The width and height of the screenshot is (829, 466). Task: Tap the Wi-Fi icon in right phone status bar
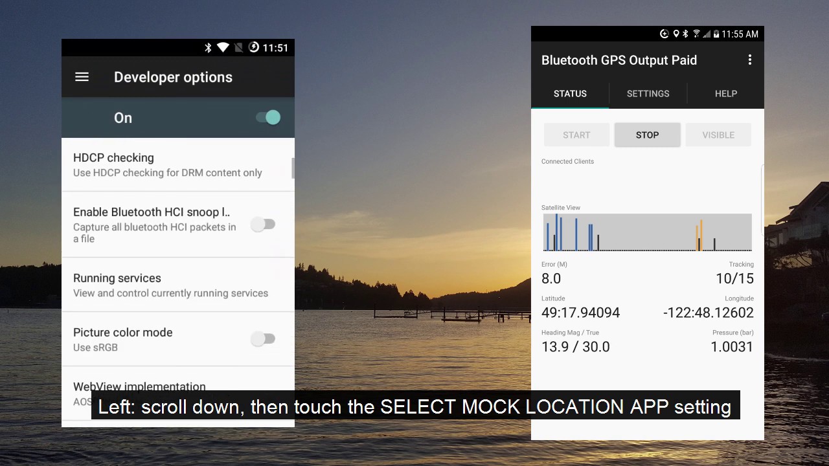pyautogui.click(x=697, y=34)
